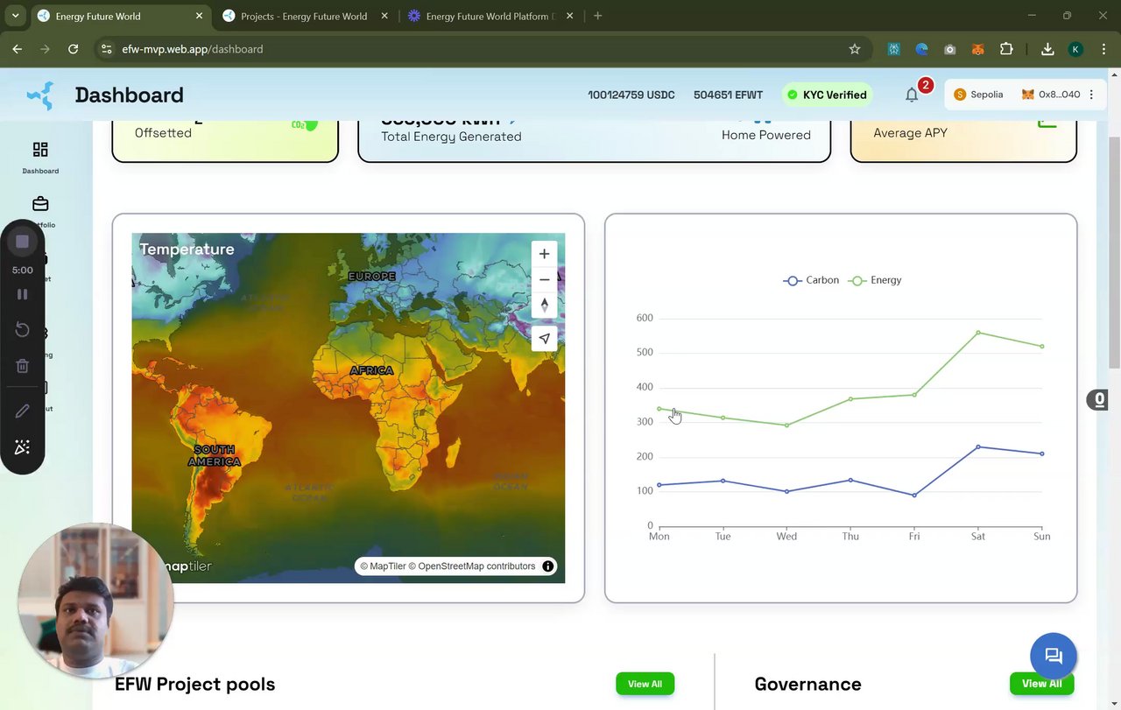Reset map bearing with compass control
Image resolution: width=1121 pixels, height=710 pixels.
(x=544, y=305)
